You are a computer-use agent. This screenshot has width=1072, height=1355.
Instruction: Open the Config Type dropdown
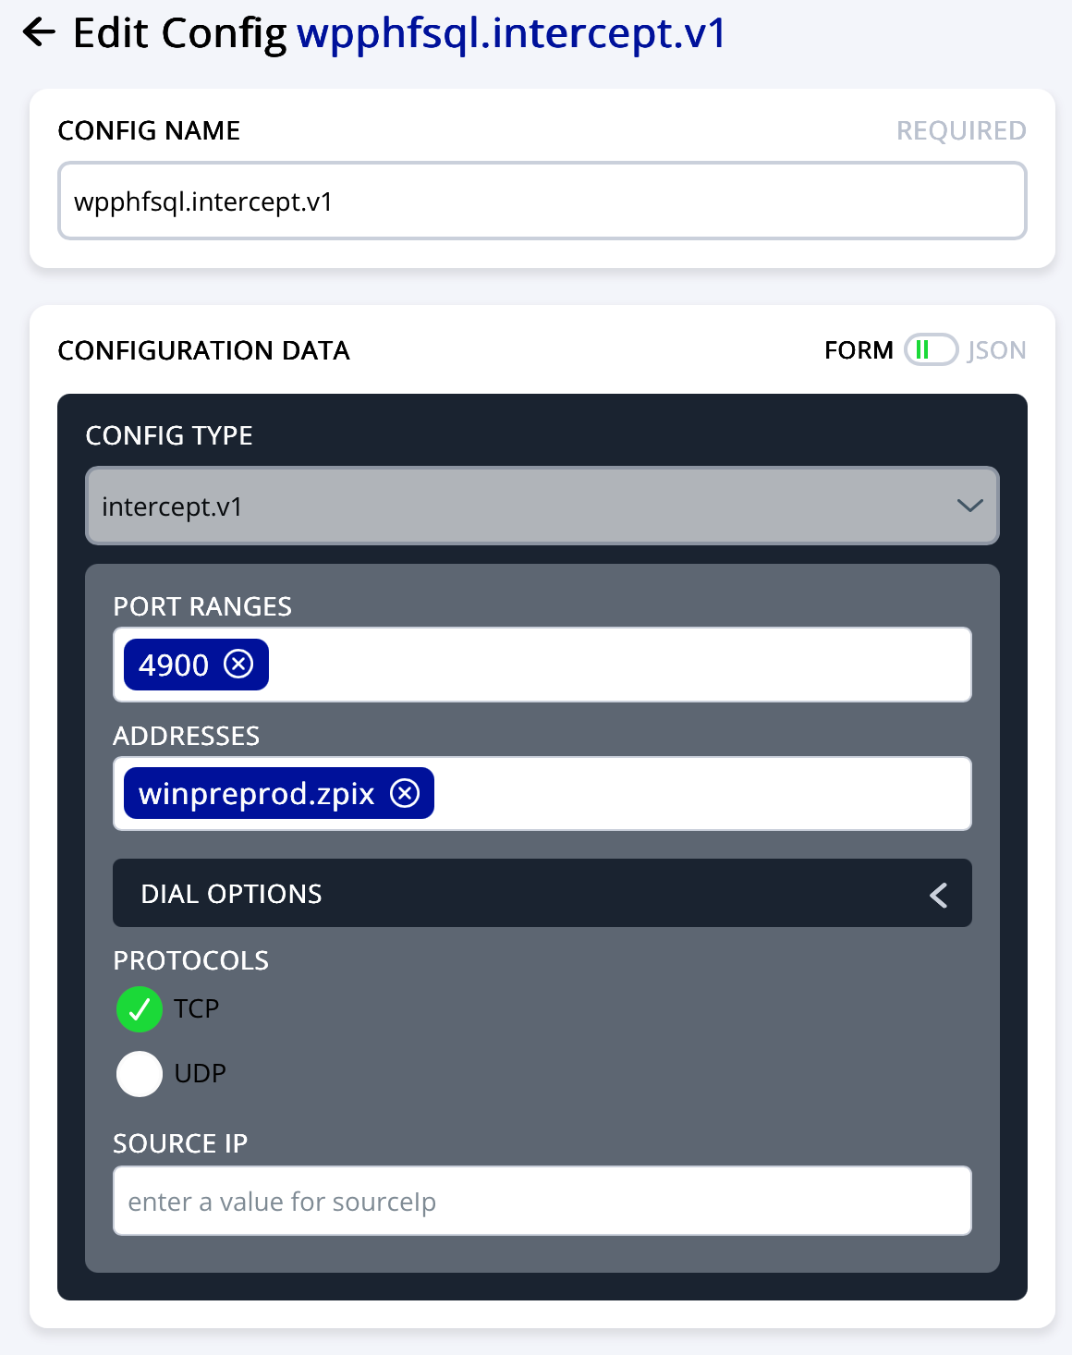tap(542, 506)
